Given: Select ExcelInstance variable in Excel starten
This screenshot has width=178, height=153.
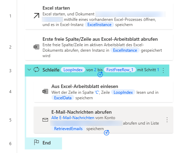Looking at the screenshot, I should (x=99, y=25).
